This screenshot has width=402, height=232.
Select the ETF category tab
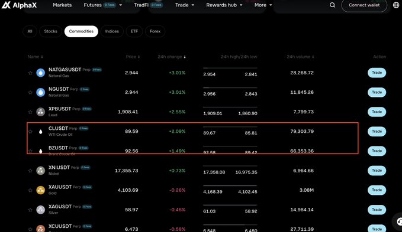click(134, 31)
